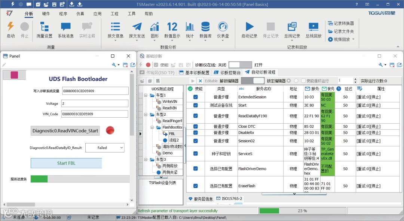Click the save icon in the title bar
The height and width of the screenshot is (221, 404).
pyautogui.click(x=54, y=4)
